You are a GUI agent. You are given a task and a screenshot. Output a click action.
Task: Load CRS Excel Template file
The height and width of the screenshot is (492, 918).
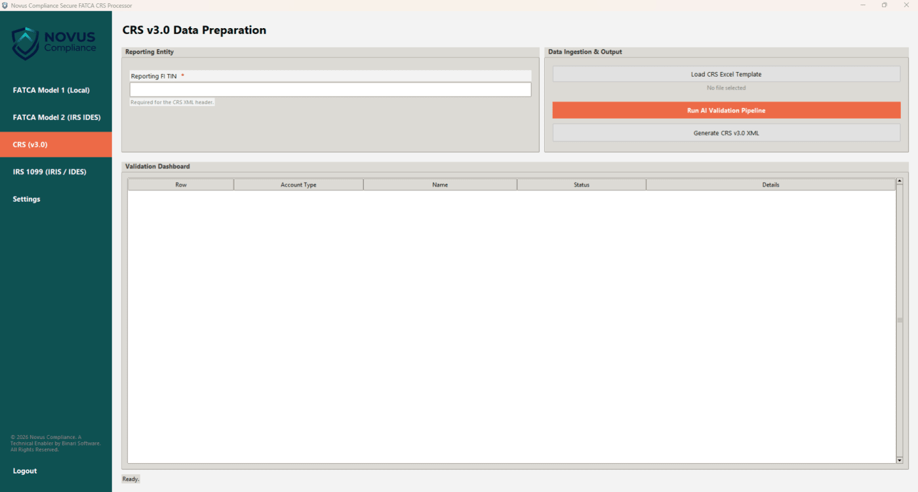point(726,74)
